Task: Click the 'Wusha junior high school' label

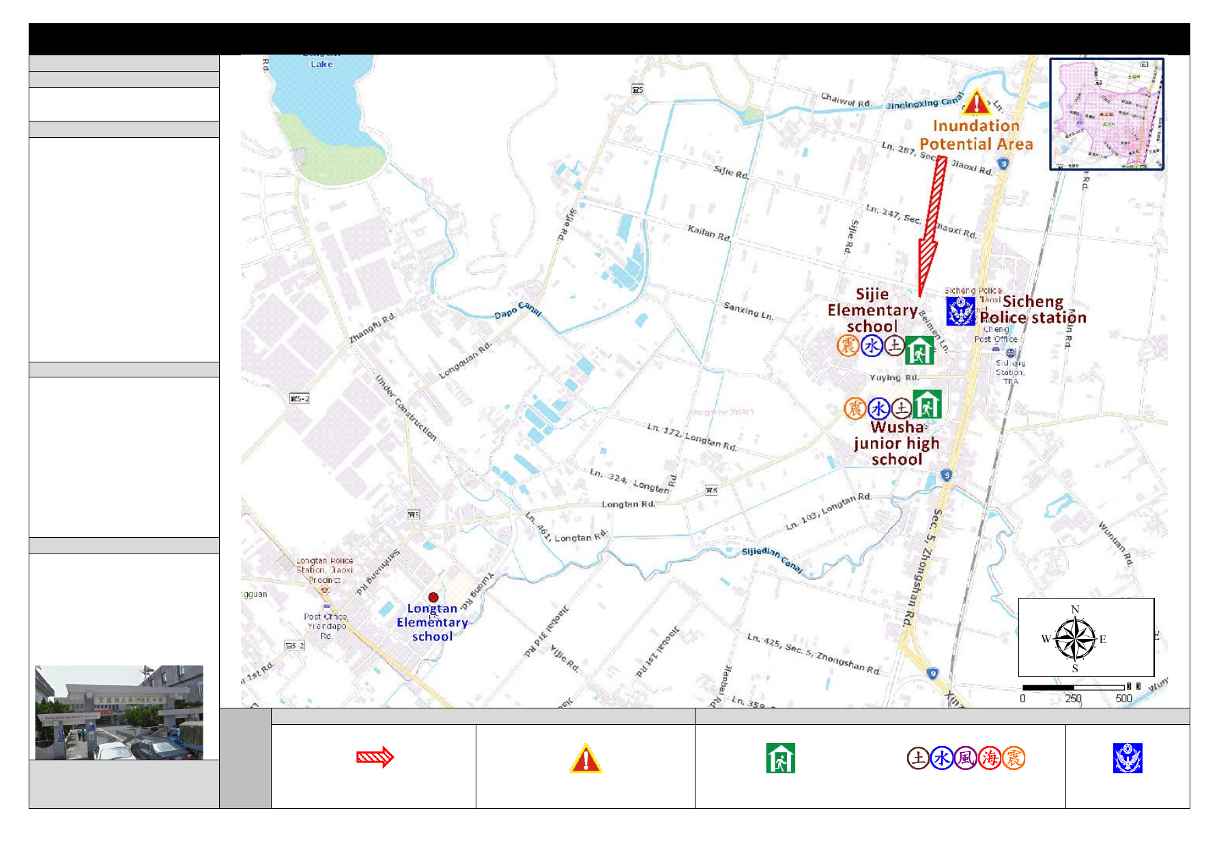Action: (897, 443)
